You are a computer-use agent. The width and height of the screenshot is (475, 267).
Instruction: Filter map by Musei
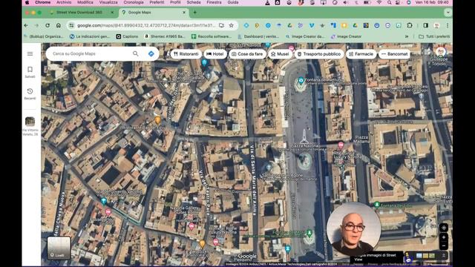coord(280,54)
